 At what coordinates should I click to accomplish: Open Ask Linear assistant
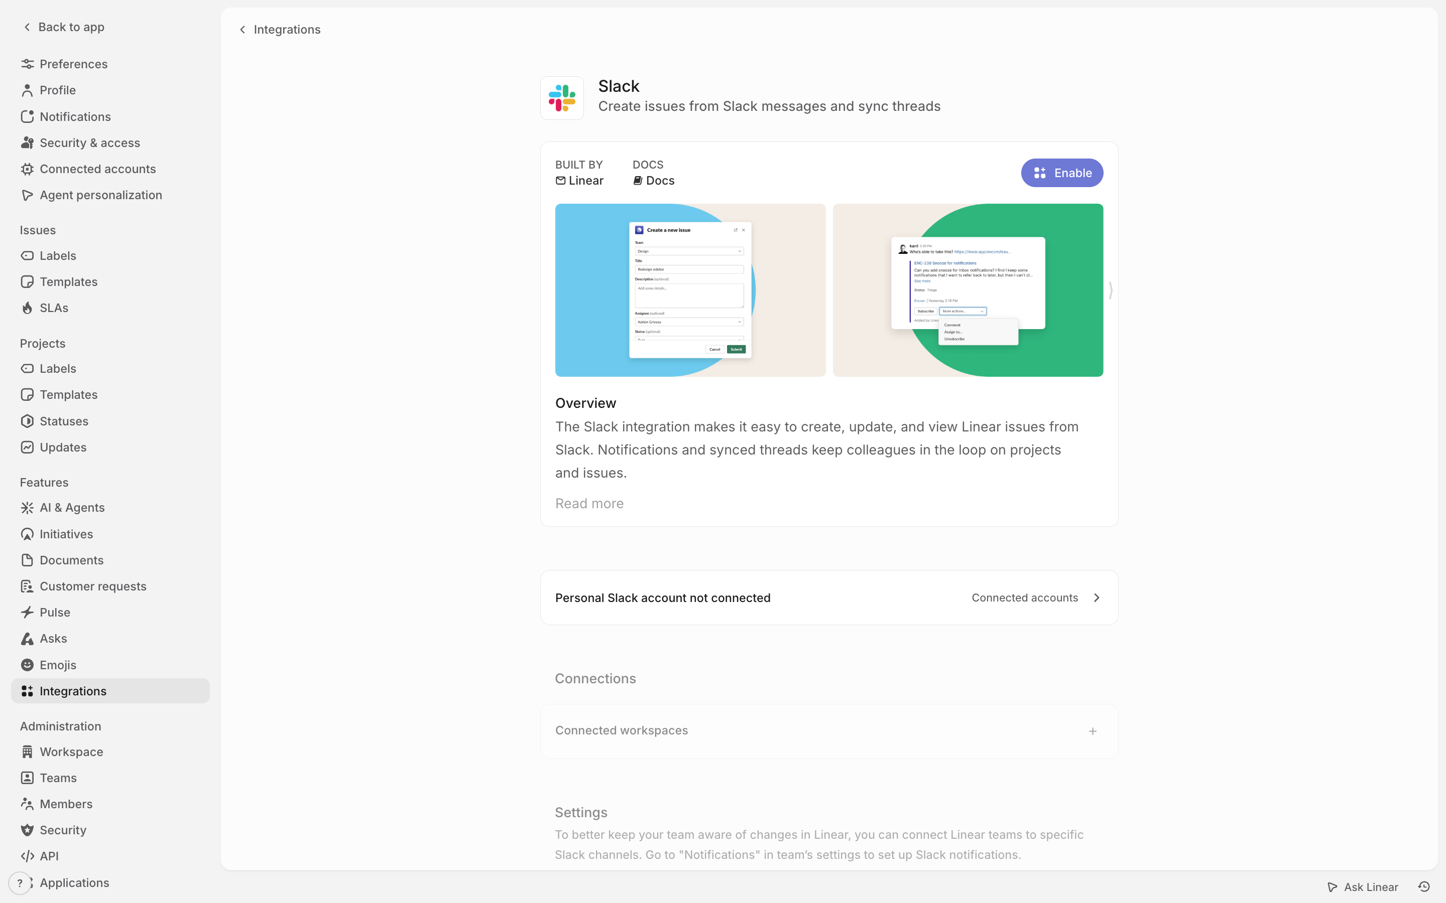[x=1362, y=887]
